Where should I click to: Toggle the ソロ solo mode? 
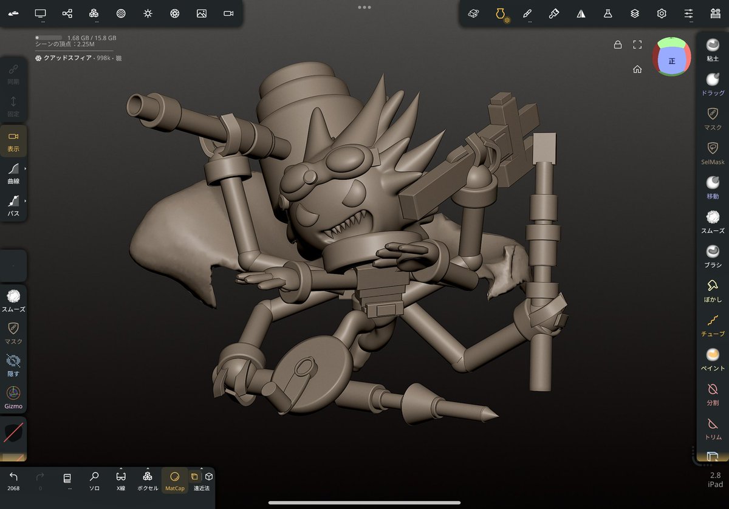pyautogui.click(x=94, y=480)
